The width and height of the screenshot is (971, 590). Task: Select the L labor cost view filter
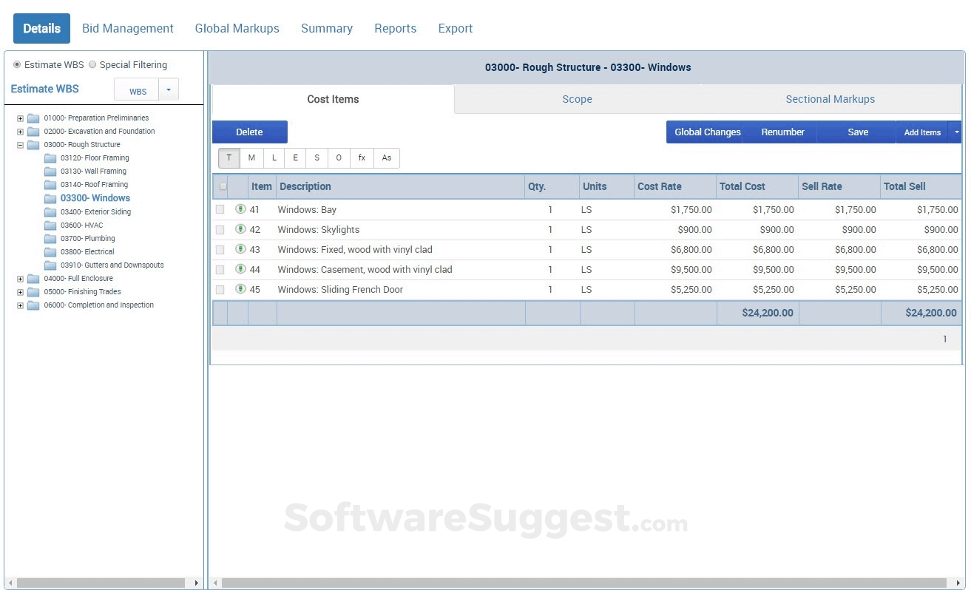click(274, 157)
